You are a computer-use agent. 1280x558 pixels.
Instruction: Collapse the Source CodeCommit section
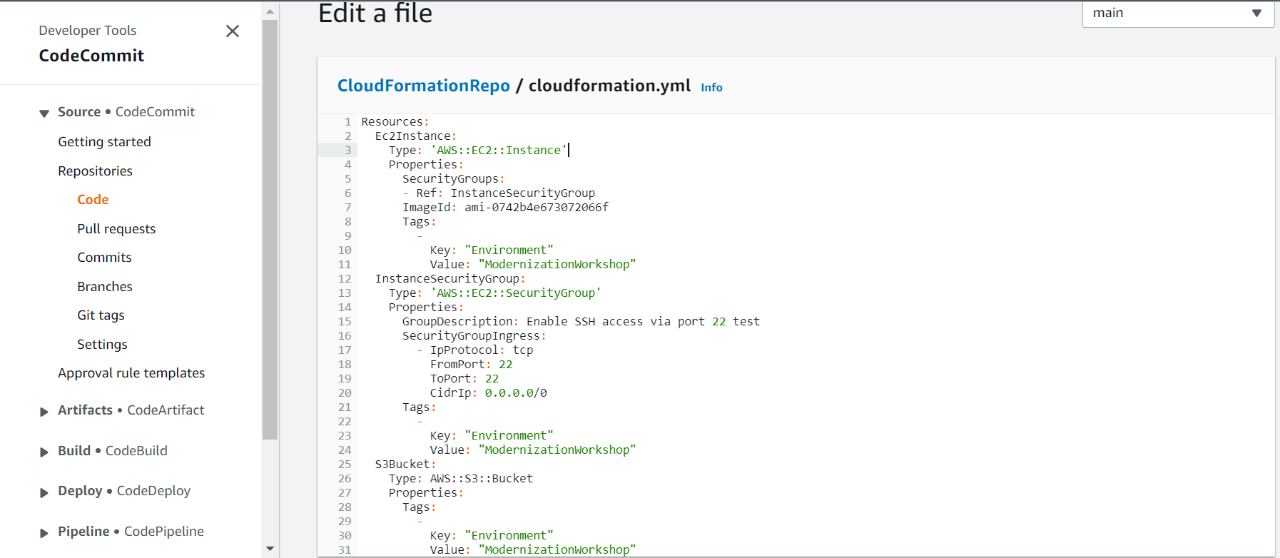44,113
